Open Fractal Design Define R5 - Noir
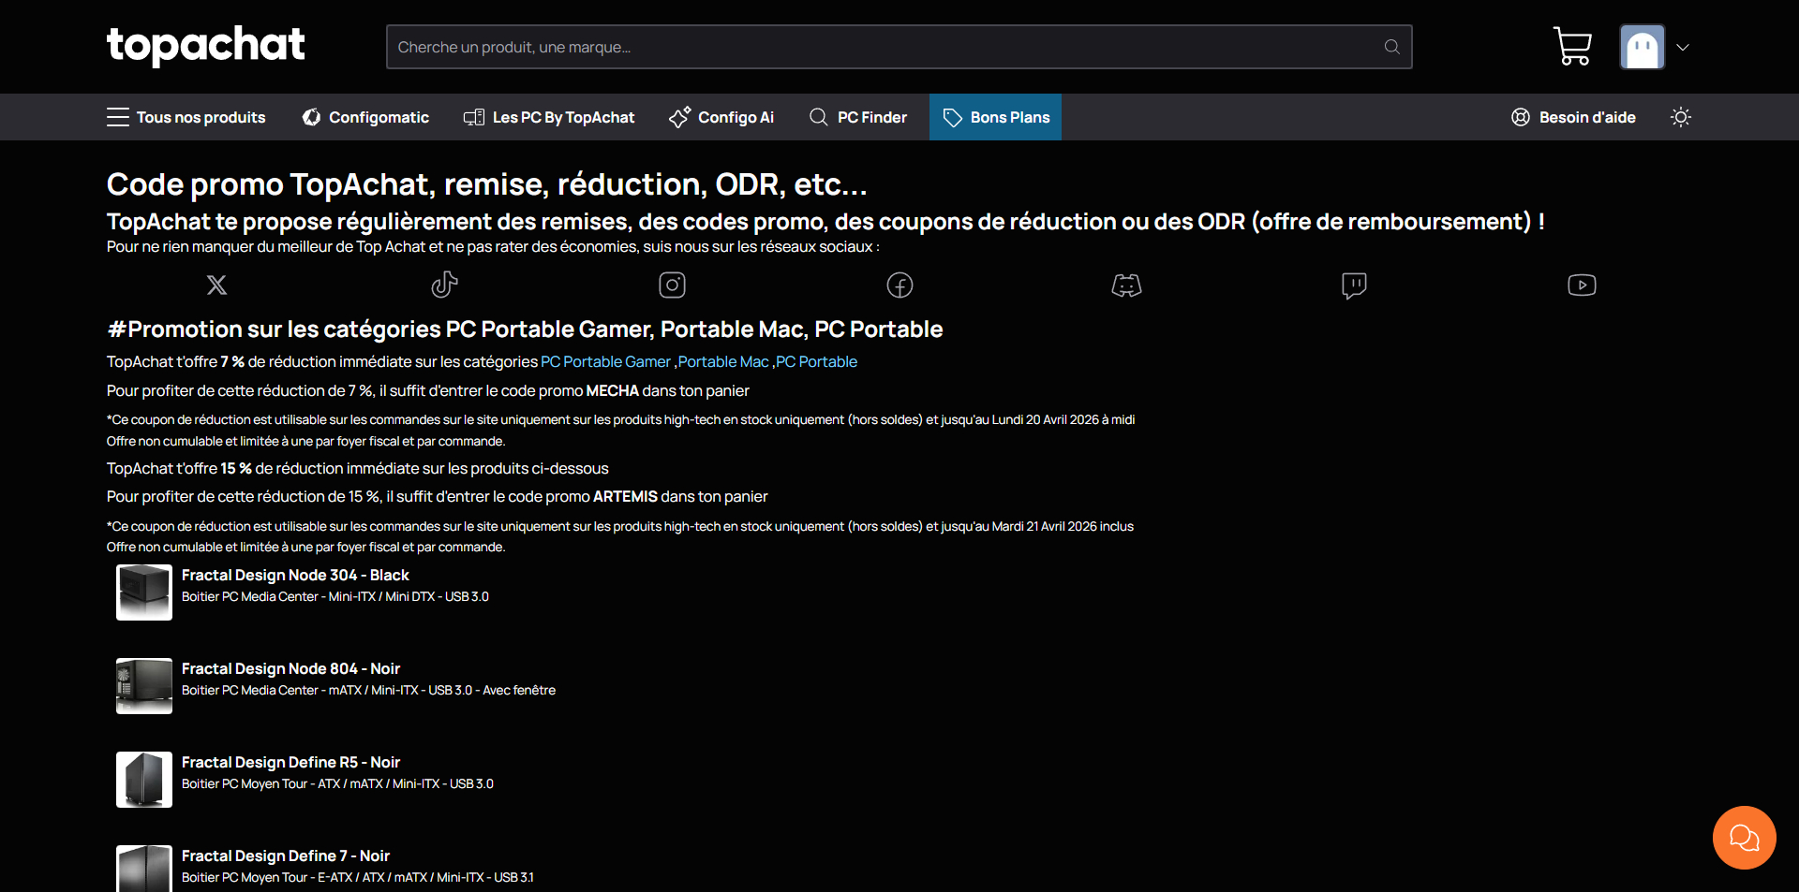The height and width of the screenshot is (892, 1799). (x=290, y=762)
